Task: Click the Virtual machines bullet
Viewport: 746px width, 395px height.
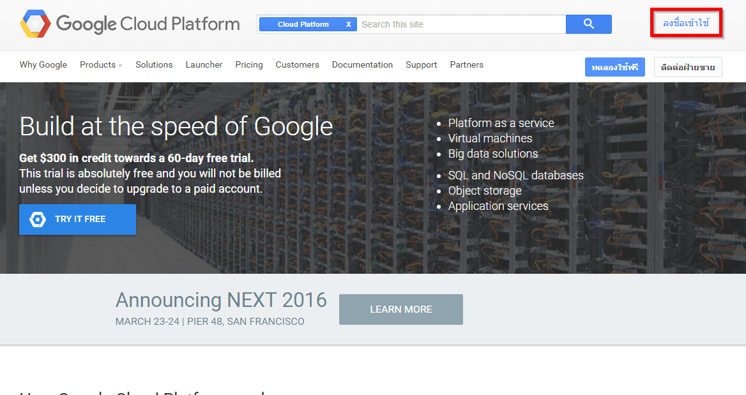Action: [x=490, y=138]
